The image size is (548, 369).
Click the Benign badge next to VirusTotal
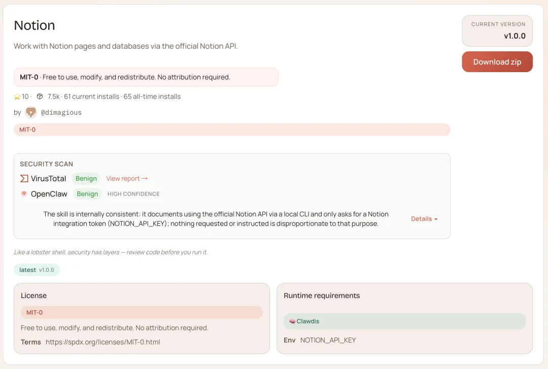click(86, 179)
